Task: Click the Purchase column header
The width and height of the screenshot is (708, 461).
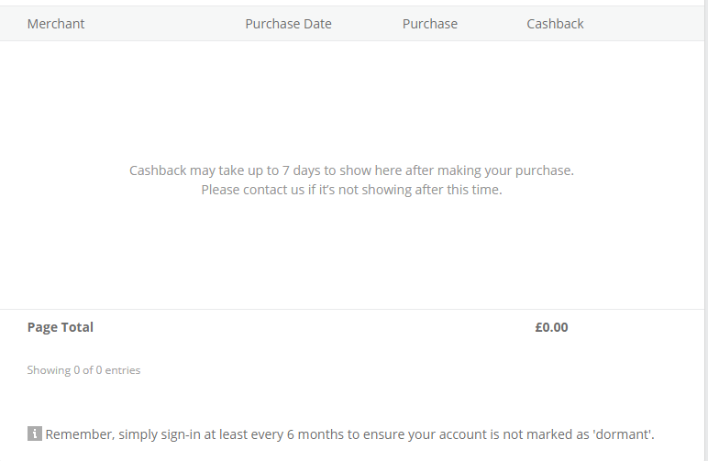Action: click(429, 24)
